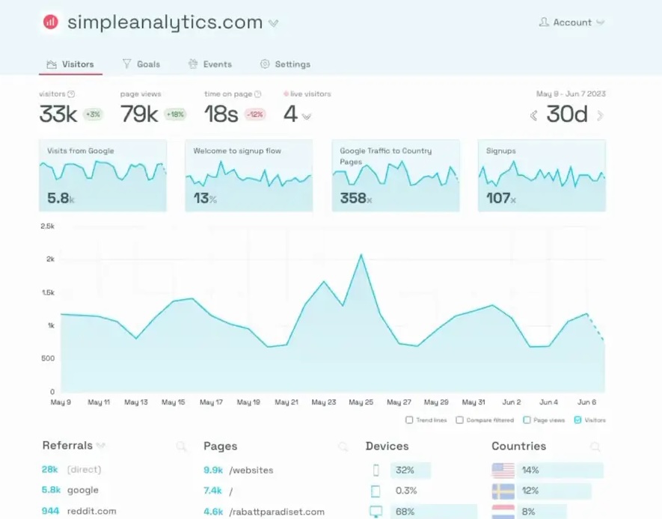
Task: Click the 14% country bar
Action: pyautogui.click(x=560, y=470)
